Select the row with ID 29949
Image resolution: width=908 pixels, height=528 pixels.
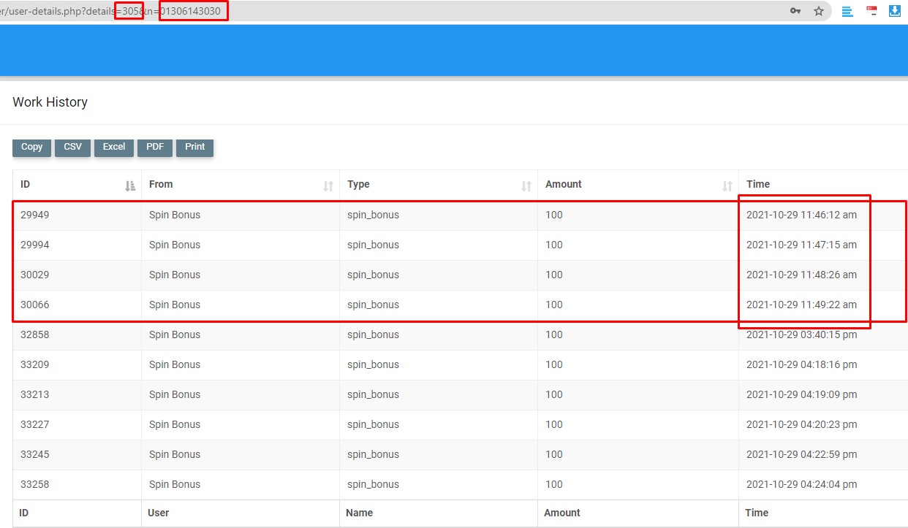tap(35, 215)
